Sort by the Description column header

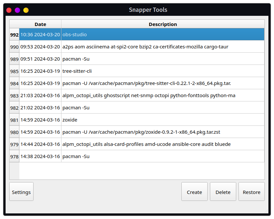click(x=163, y=24)
